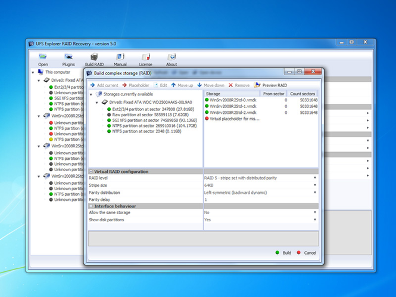Select WinSrv2008R2Std-0.vmdk storage row
The width and height of the screenshot is (396, 297).
click(261, 100)
